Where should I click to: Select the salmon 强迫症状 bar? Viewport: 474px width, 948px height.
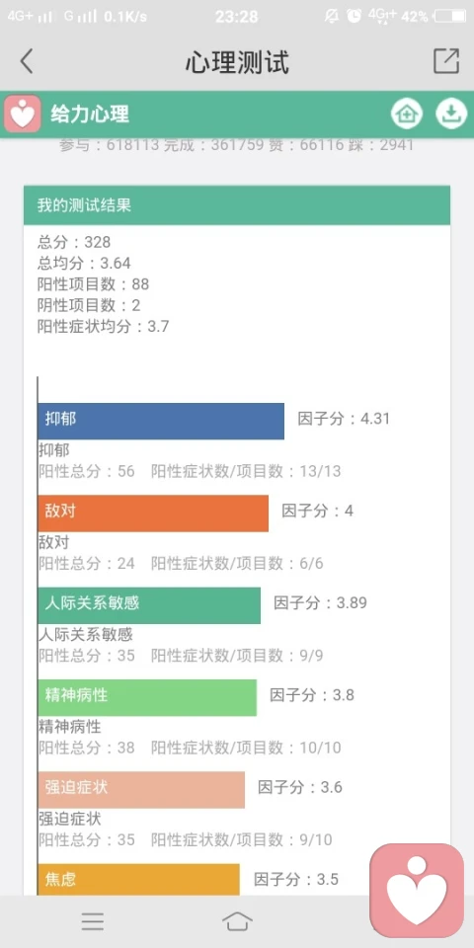pos(141,790)
